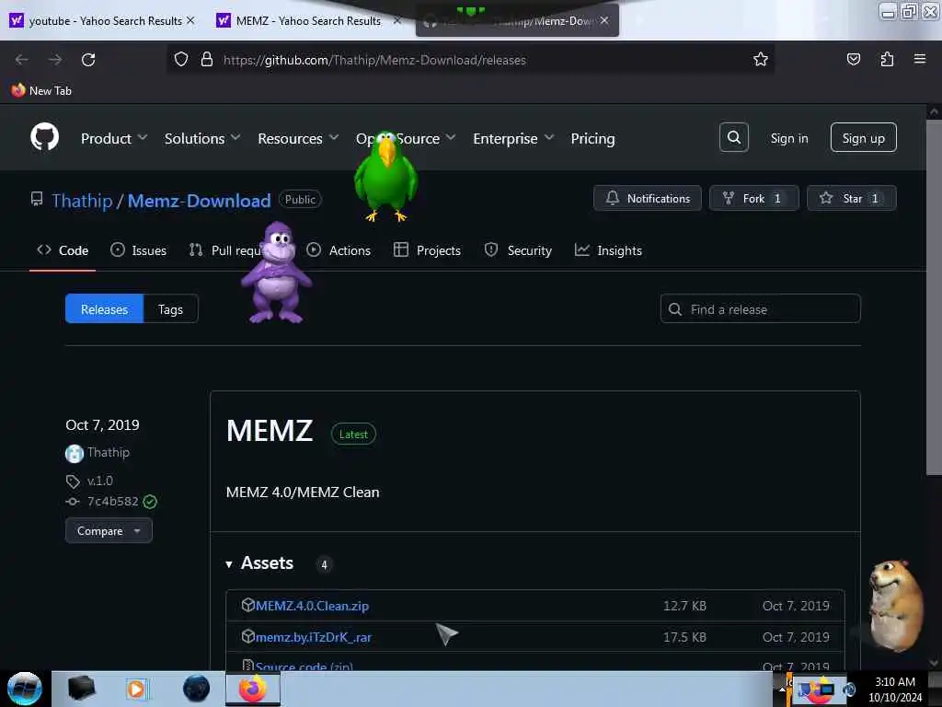
Task: Open the Pocket save icon
Action: (853, 60)
